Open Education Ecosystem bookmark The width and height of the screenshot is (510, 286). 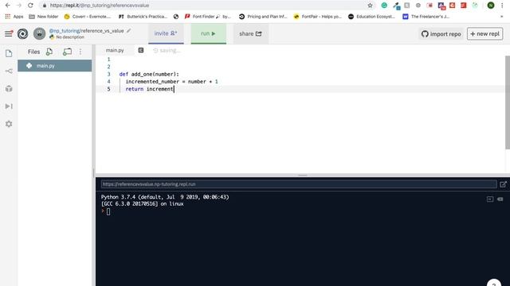(371, 17)
